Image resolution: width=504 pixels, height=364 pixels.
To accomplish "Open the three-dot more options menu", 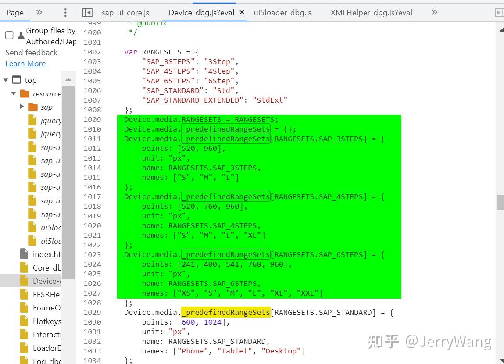I will pos(65,12).
